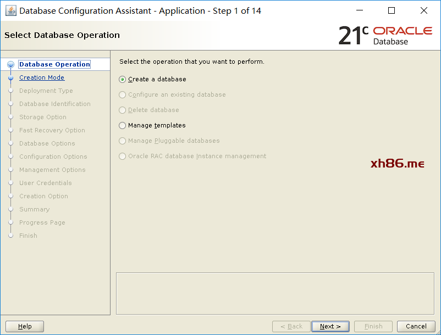The width and height of the screenshot is (441, 335).
Task: Click Deployment Type in the steps list
Action: tap(46, 91)
